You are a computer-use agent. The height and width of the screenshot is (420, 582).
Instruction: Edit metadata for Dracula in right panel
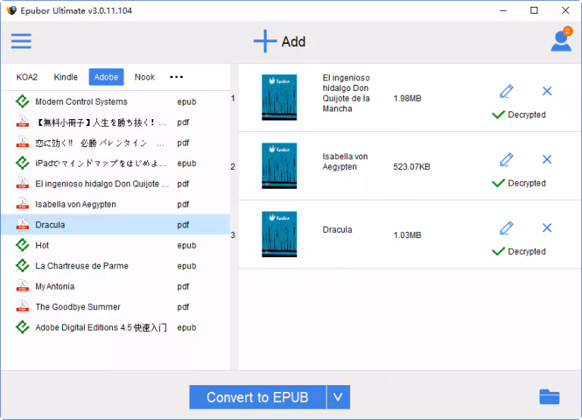click(x=507, y=227)
